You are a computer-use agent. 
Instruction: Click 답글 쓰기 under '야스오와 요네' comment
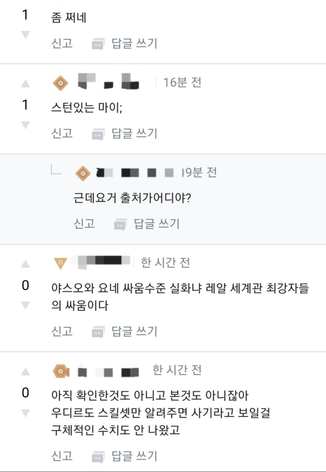point(134,332)
